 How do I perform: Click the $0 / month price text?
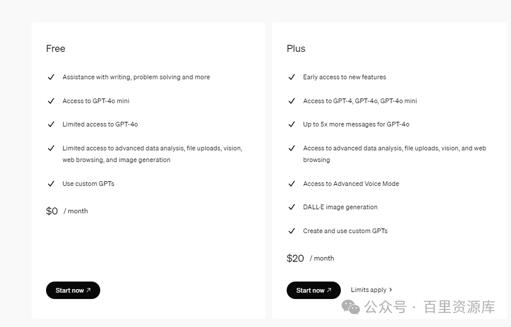point(66,211)
